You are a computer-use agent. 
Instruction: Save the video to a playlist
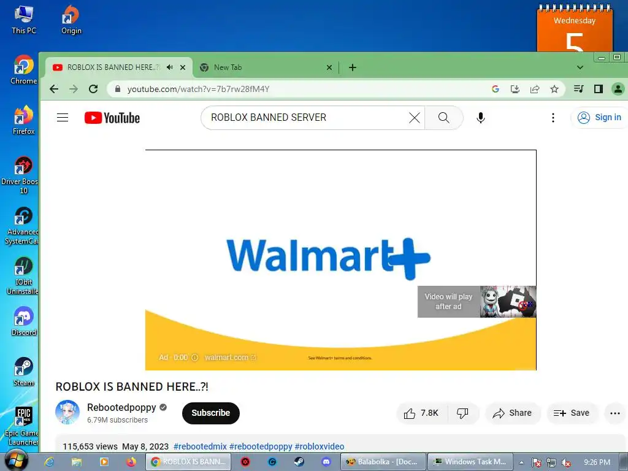point(572,413)
